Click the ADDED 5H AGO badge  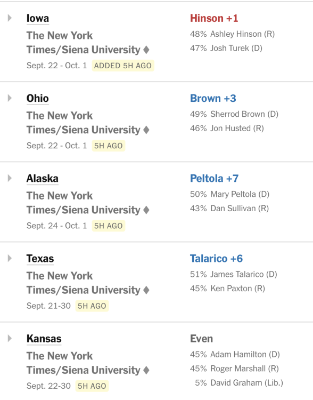pyautogui.click(x=123, y=66)
